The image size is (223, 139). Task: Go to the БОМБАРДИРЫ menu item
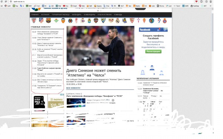click(90, 14)
